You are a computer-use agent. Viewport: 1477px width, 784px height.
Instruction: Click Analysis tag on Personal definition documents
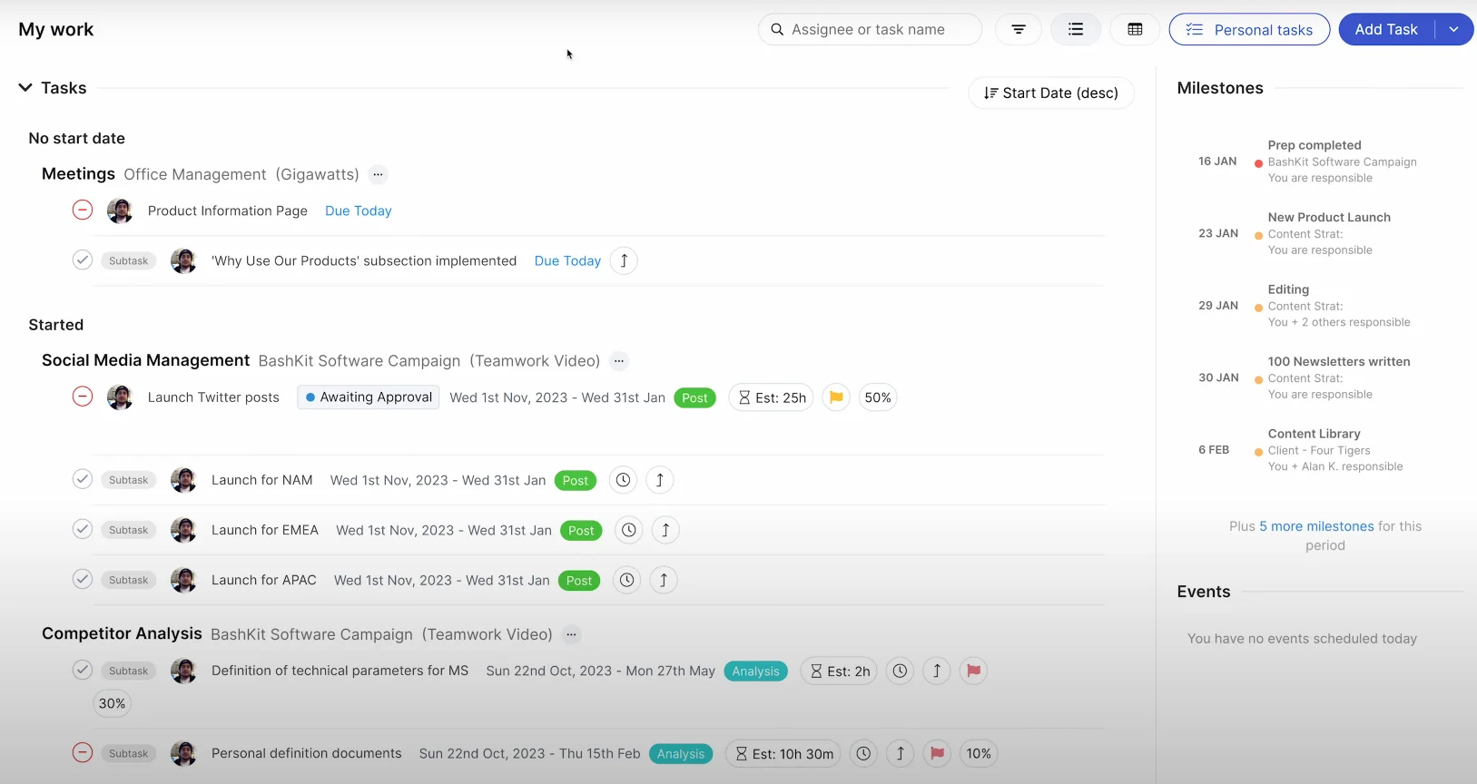681,754
